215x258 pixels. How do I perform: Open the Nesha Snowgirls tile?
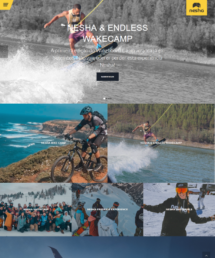179,209
